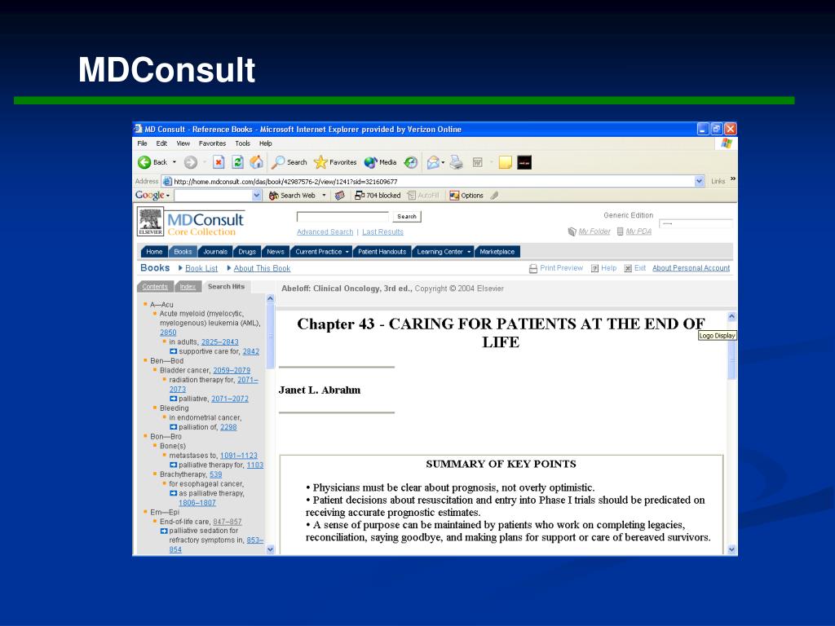Open the Advanced Search link

click(325, 232)
